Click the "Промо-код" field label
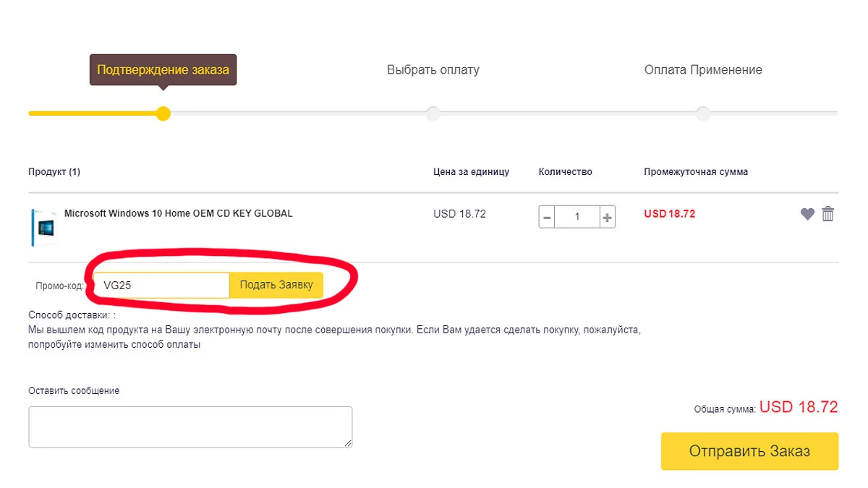The width and height of the screenshot is (868, 488). [x=59, y=286]
